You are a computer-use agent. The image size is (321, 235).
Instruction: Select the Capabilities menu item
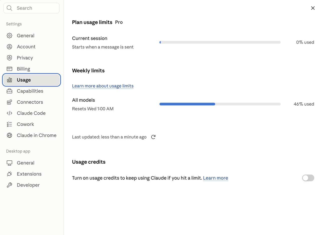click(x=32, y=91)
